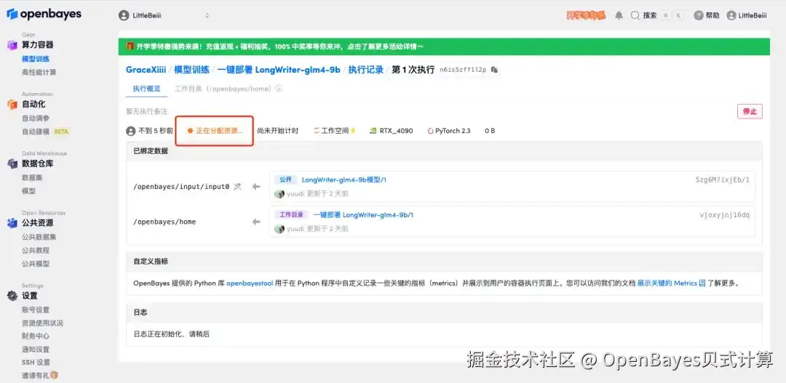Open the 算力容器 section icon

coord(12,46)
